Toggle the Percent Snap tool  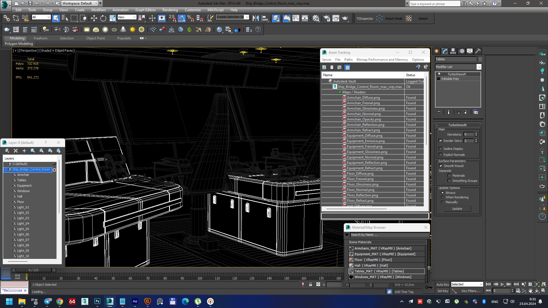(191, 18)
